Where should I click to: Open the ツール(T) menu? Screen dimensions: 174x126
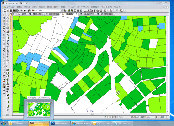(x=72, y=7)
